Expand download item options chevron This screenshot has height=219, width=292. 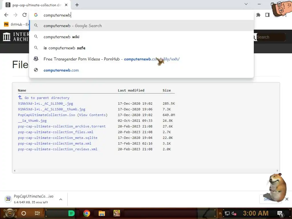tap(61, 199)
